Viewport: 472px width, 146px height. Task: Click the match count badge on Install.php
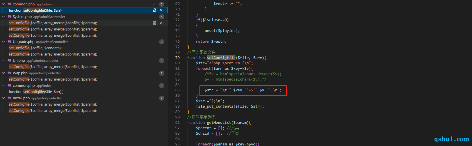point(161,98)
